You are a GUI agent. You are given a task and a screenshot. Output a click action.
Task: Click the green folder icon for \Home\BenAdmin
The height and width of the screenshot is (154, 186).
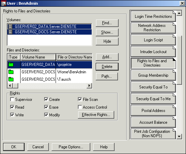11,72
